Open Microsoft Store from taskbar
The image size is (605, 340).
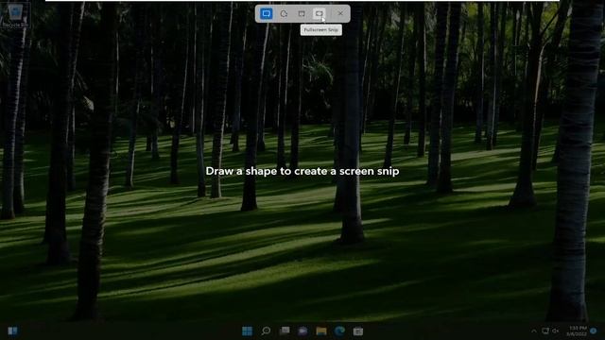(358, 331)
